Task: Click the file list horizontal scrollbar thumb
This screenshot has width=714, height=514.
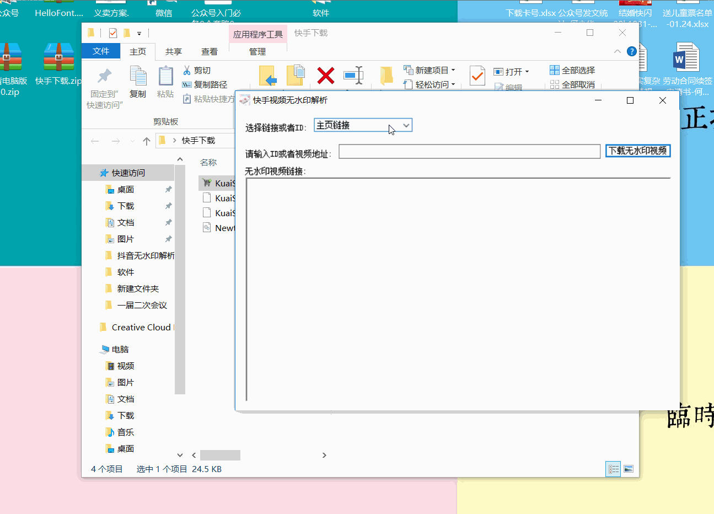Action: point(220,455)
